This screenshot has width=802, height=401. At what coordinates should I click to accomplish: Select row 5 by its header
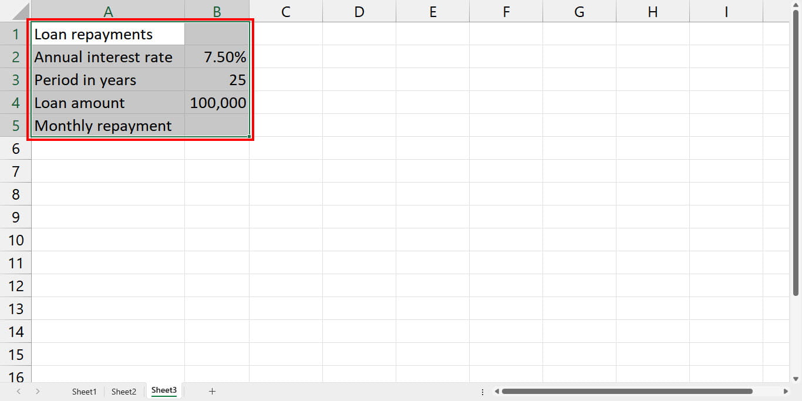(16, 125)
